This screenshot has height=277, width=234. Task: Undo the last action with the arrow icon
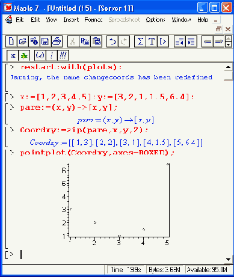click(x=112, y=41)
